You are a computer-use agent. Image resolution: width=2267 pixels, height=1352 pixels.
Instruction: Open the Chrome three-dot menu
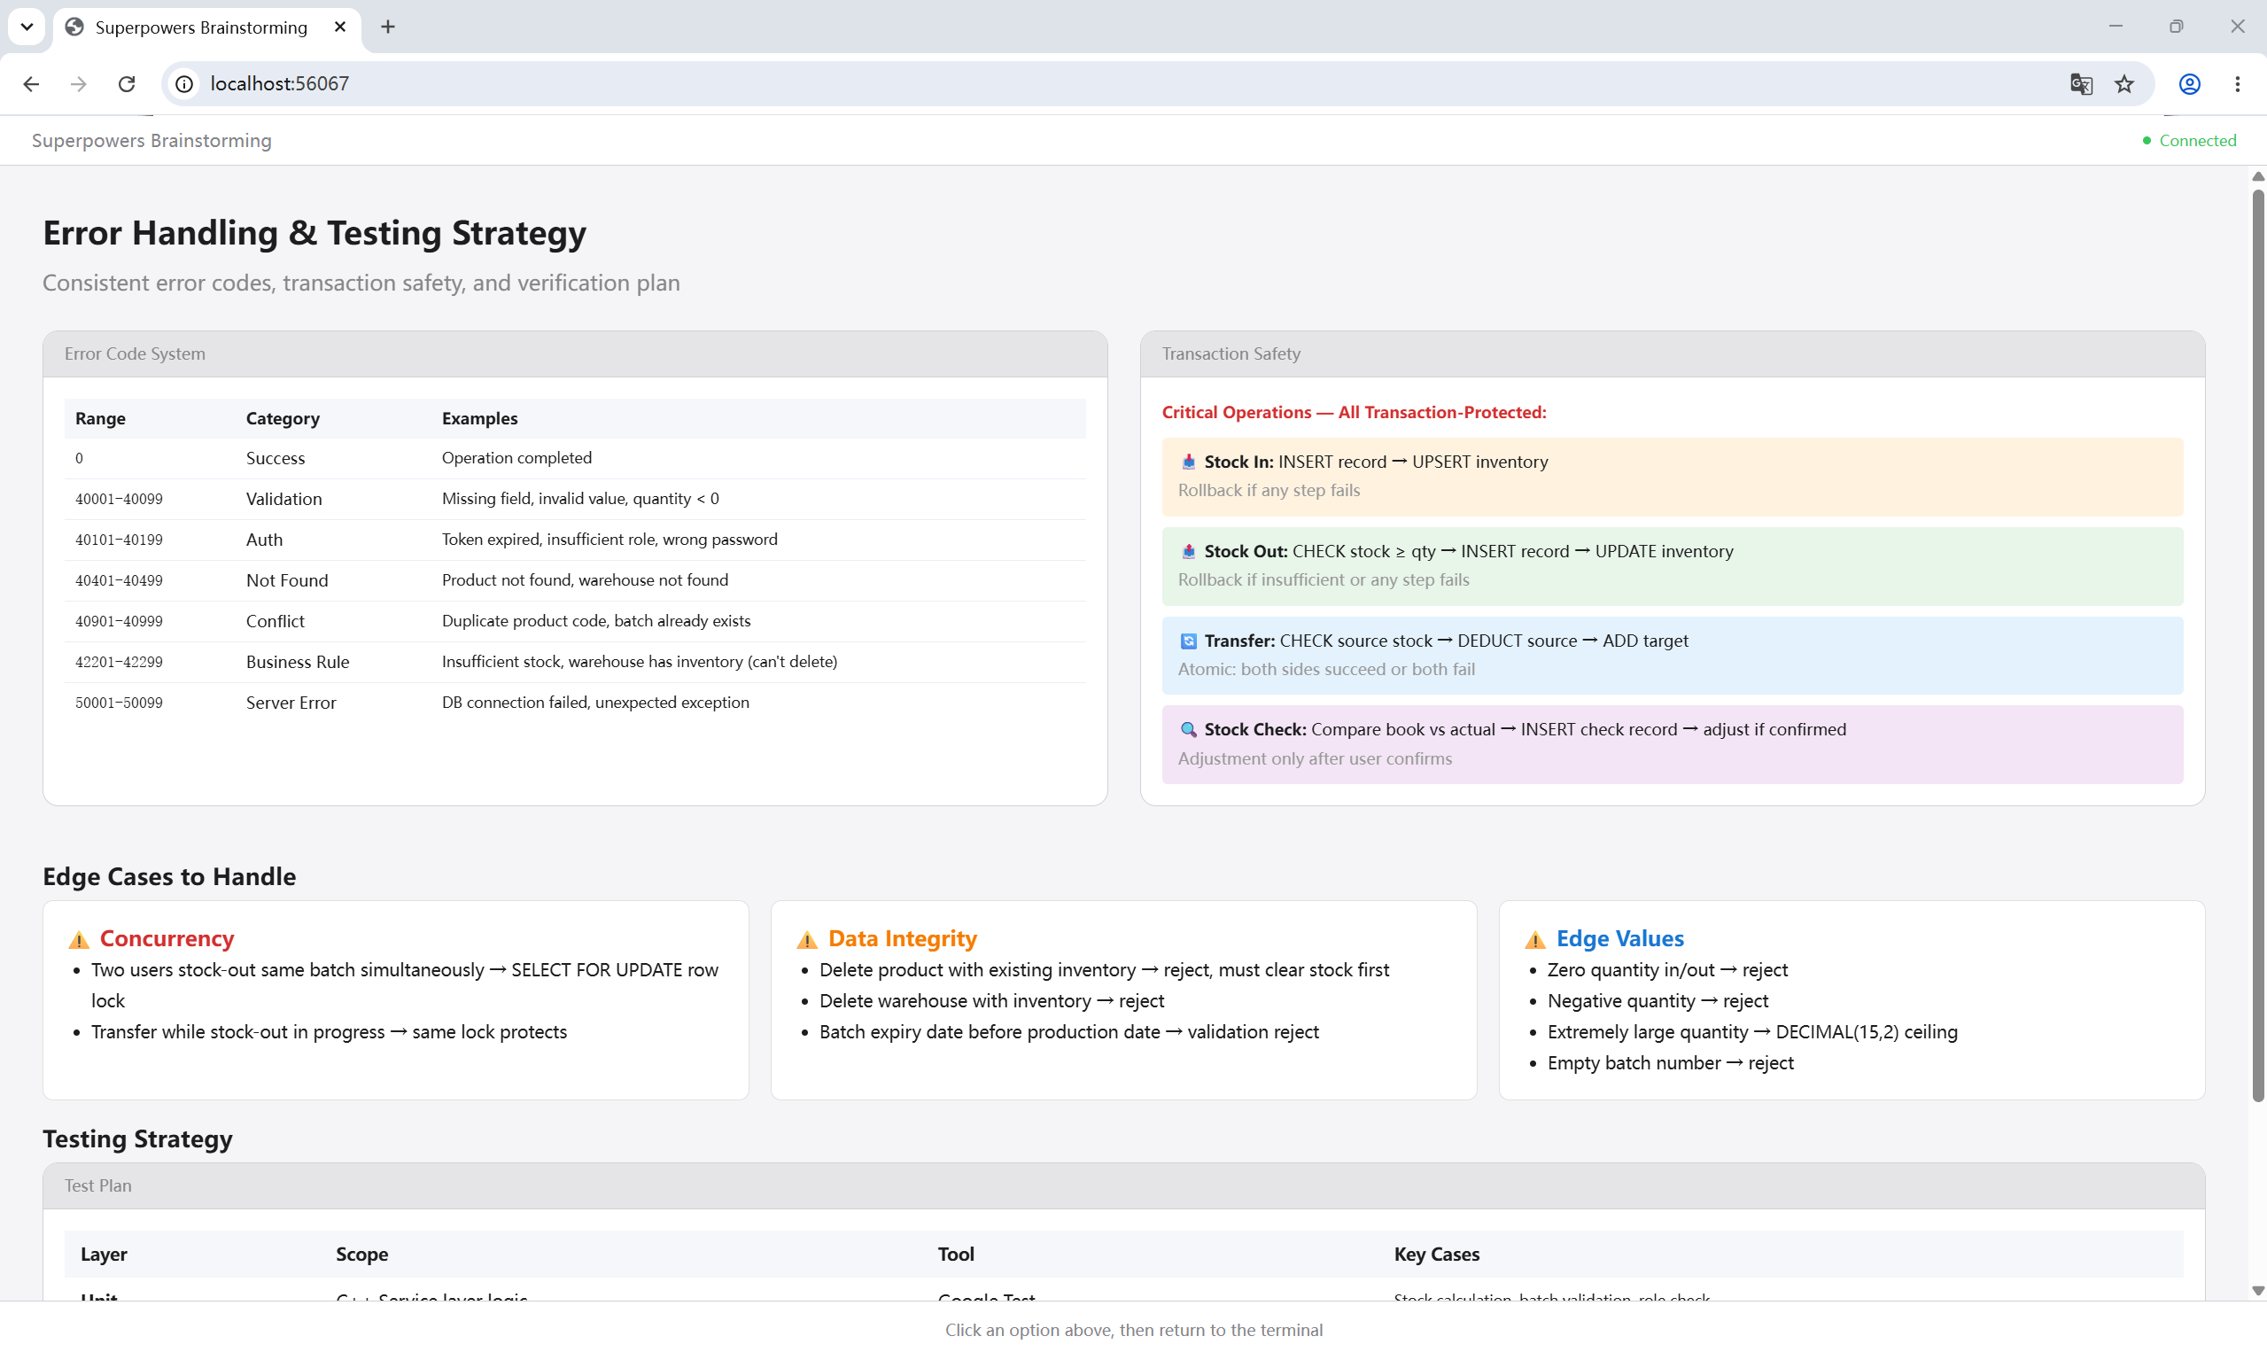coord(2237,84)
